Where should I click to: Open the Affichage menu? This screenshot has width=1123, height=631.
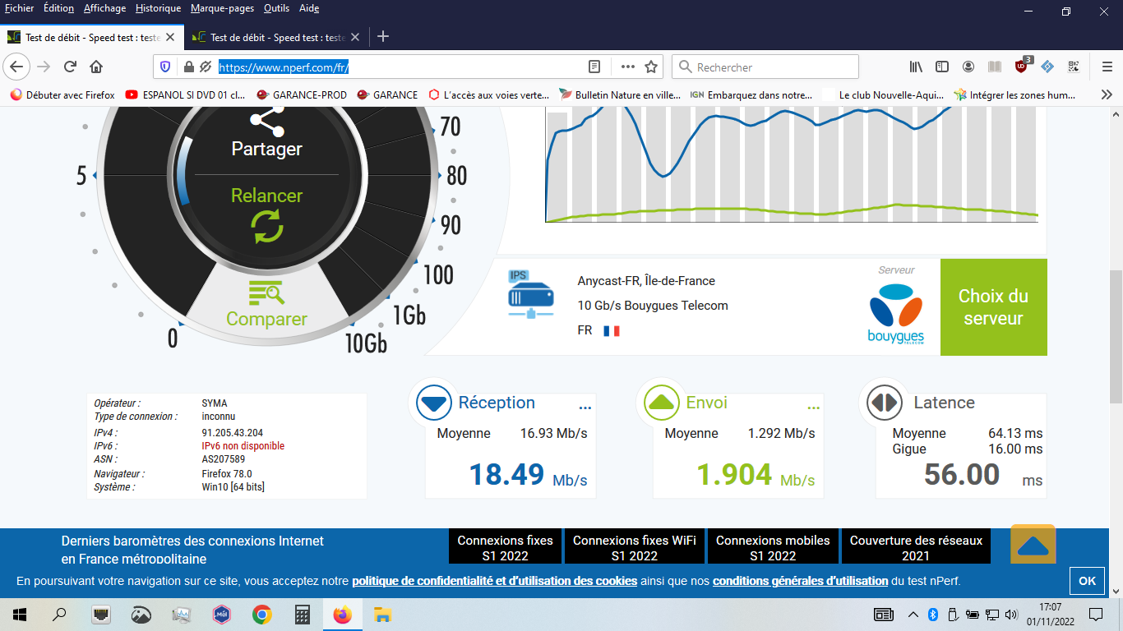tap(105, 8)
